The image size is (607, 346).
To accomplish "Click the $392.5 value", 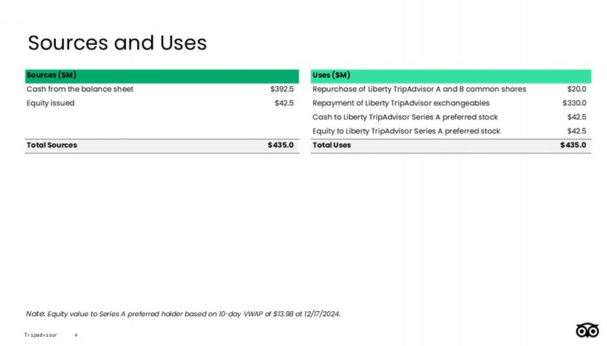I will (x=282, y=89).
